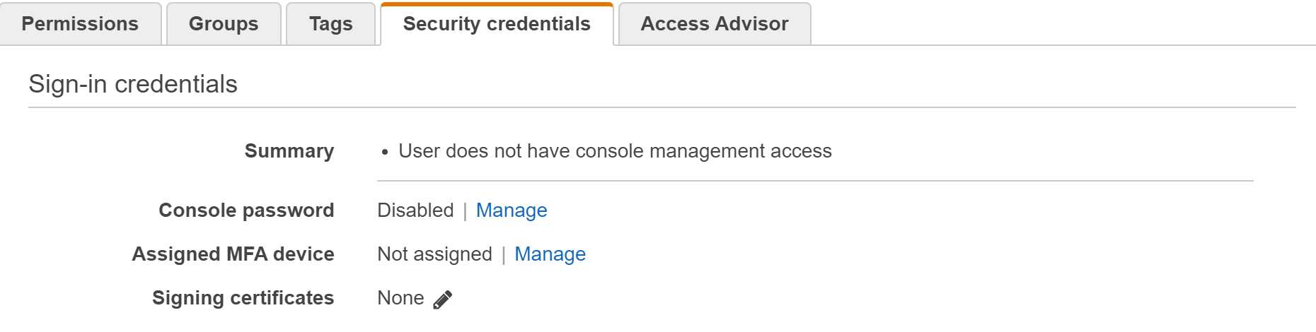Click the Sign-in credentials heading
The height and width of the screenshot is (332, 1316).
coord(133,84)
